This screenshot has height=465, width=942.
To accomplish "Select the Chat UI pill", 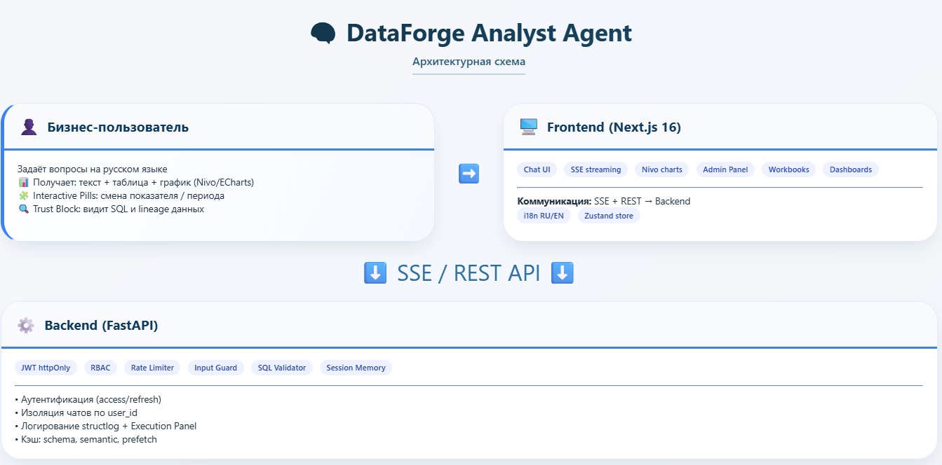I will (x=537, y=169).
